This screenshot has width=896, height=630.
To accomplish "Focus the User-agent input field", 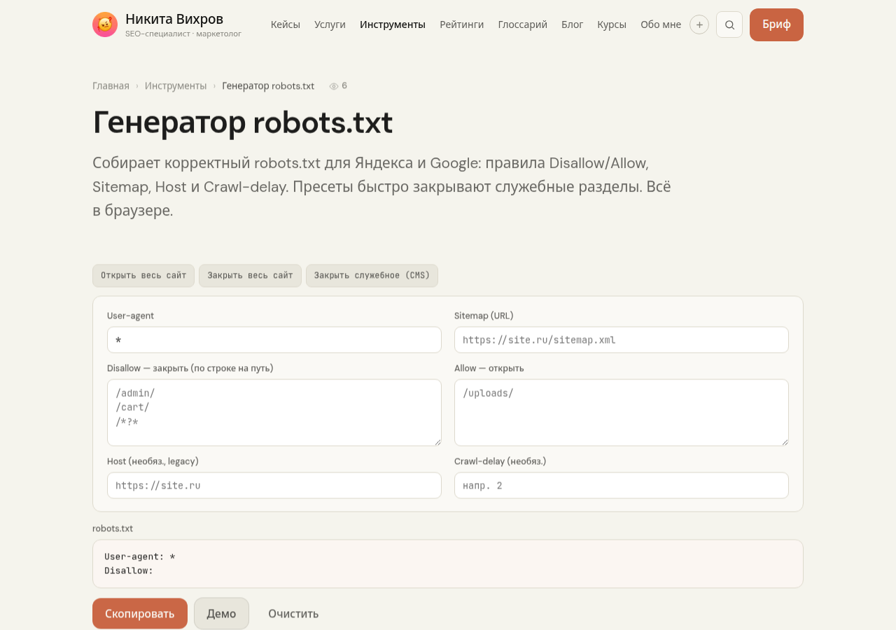I will pos(274,339).
